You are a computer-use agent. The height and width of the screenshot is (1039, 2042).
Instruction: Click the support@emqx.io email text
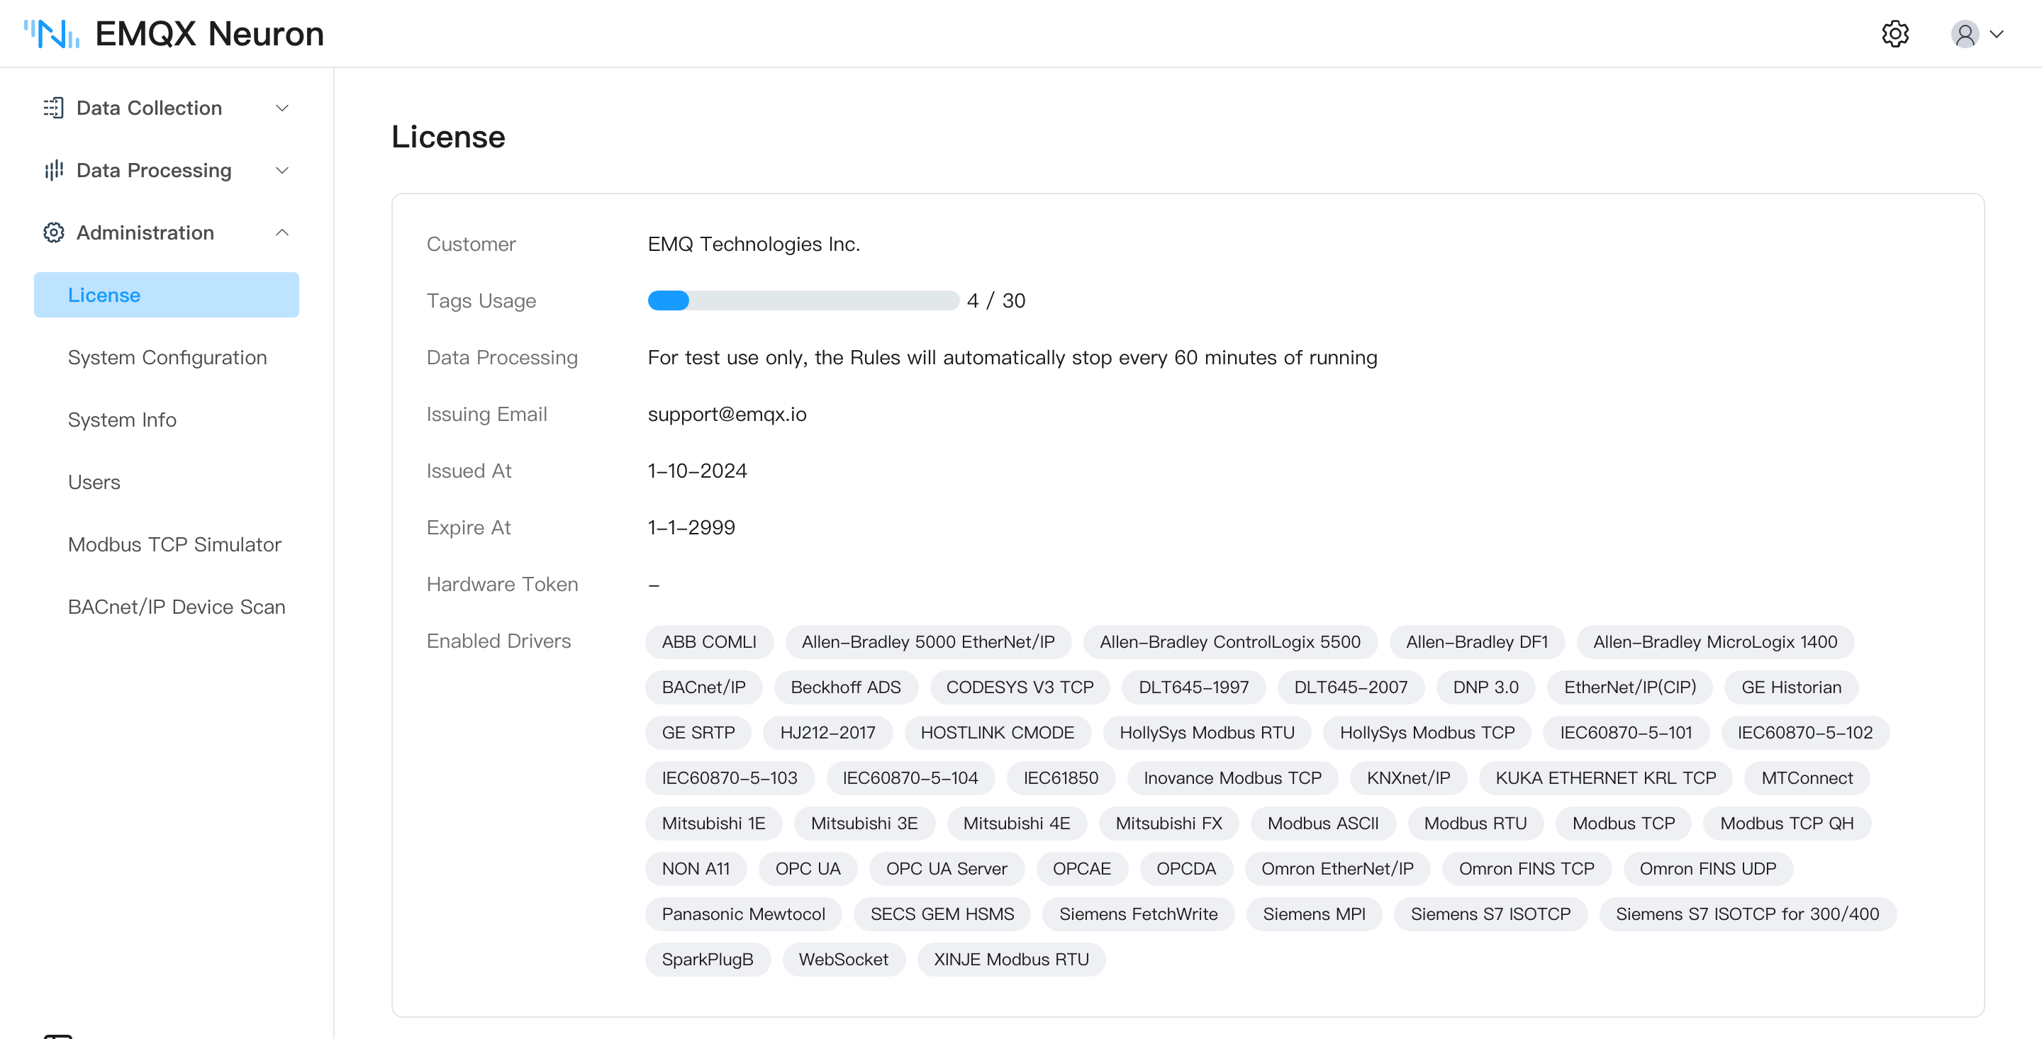(727, 414)
